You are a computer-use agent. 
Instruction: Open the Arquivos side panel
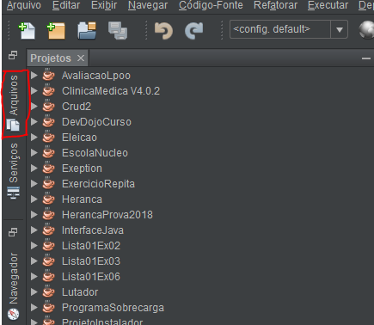[x=14, y=103]
